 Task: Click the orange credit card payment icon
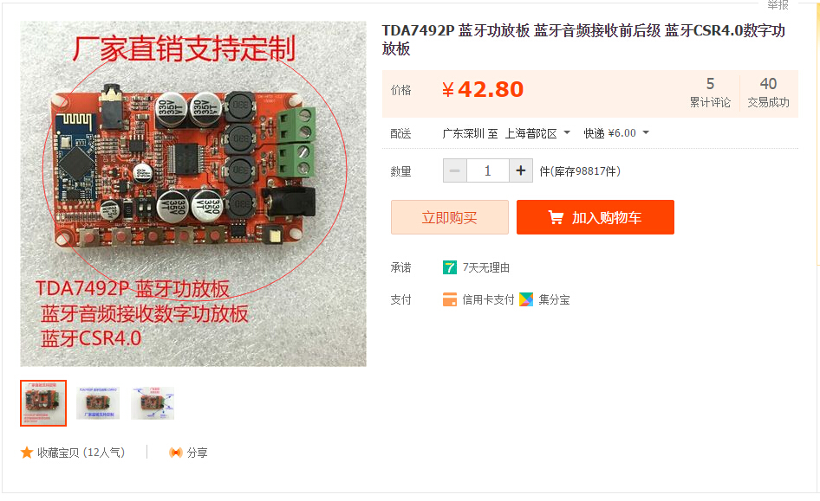click(x=450, y=299)
